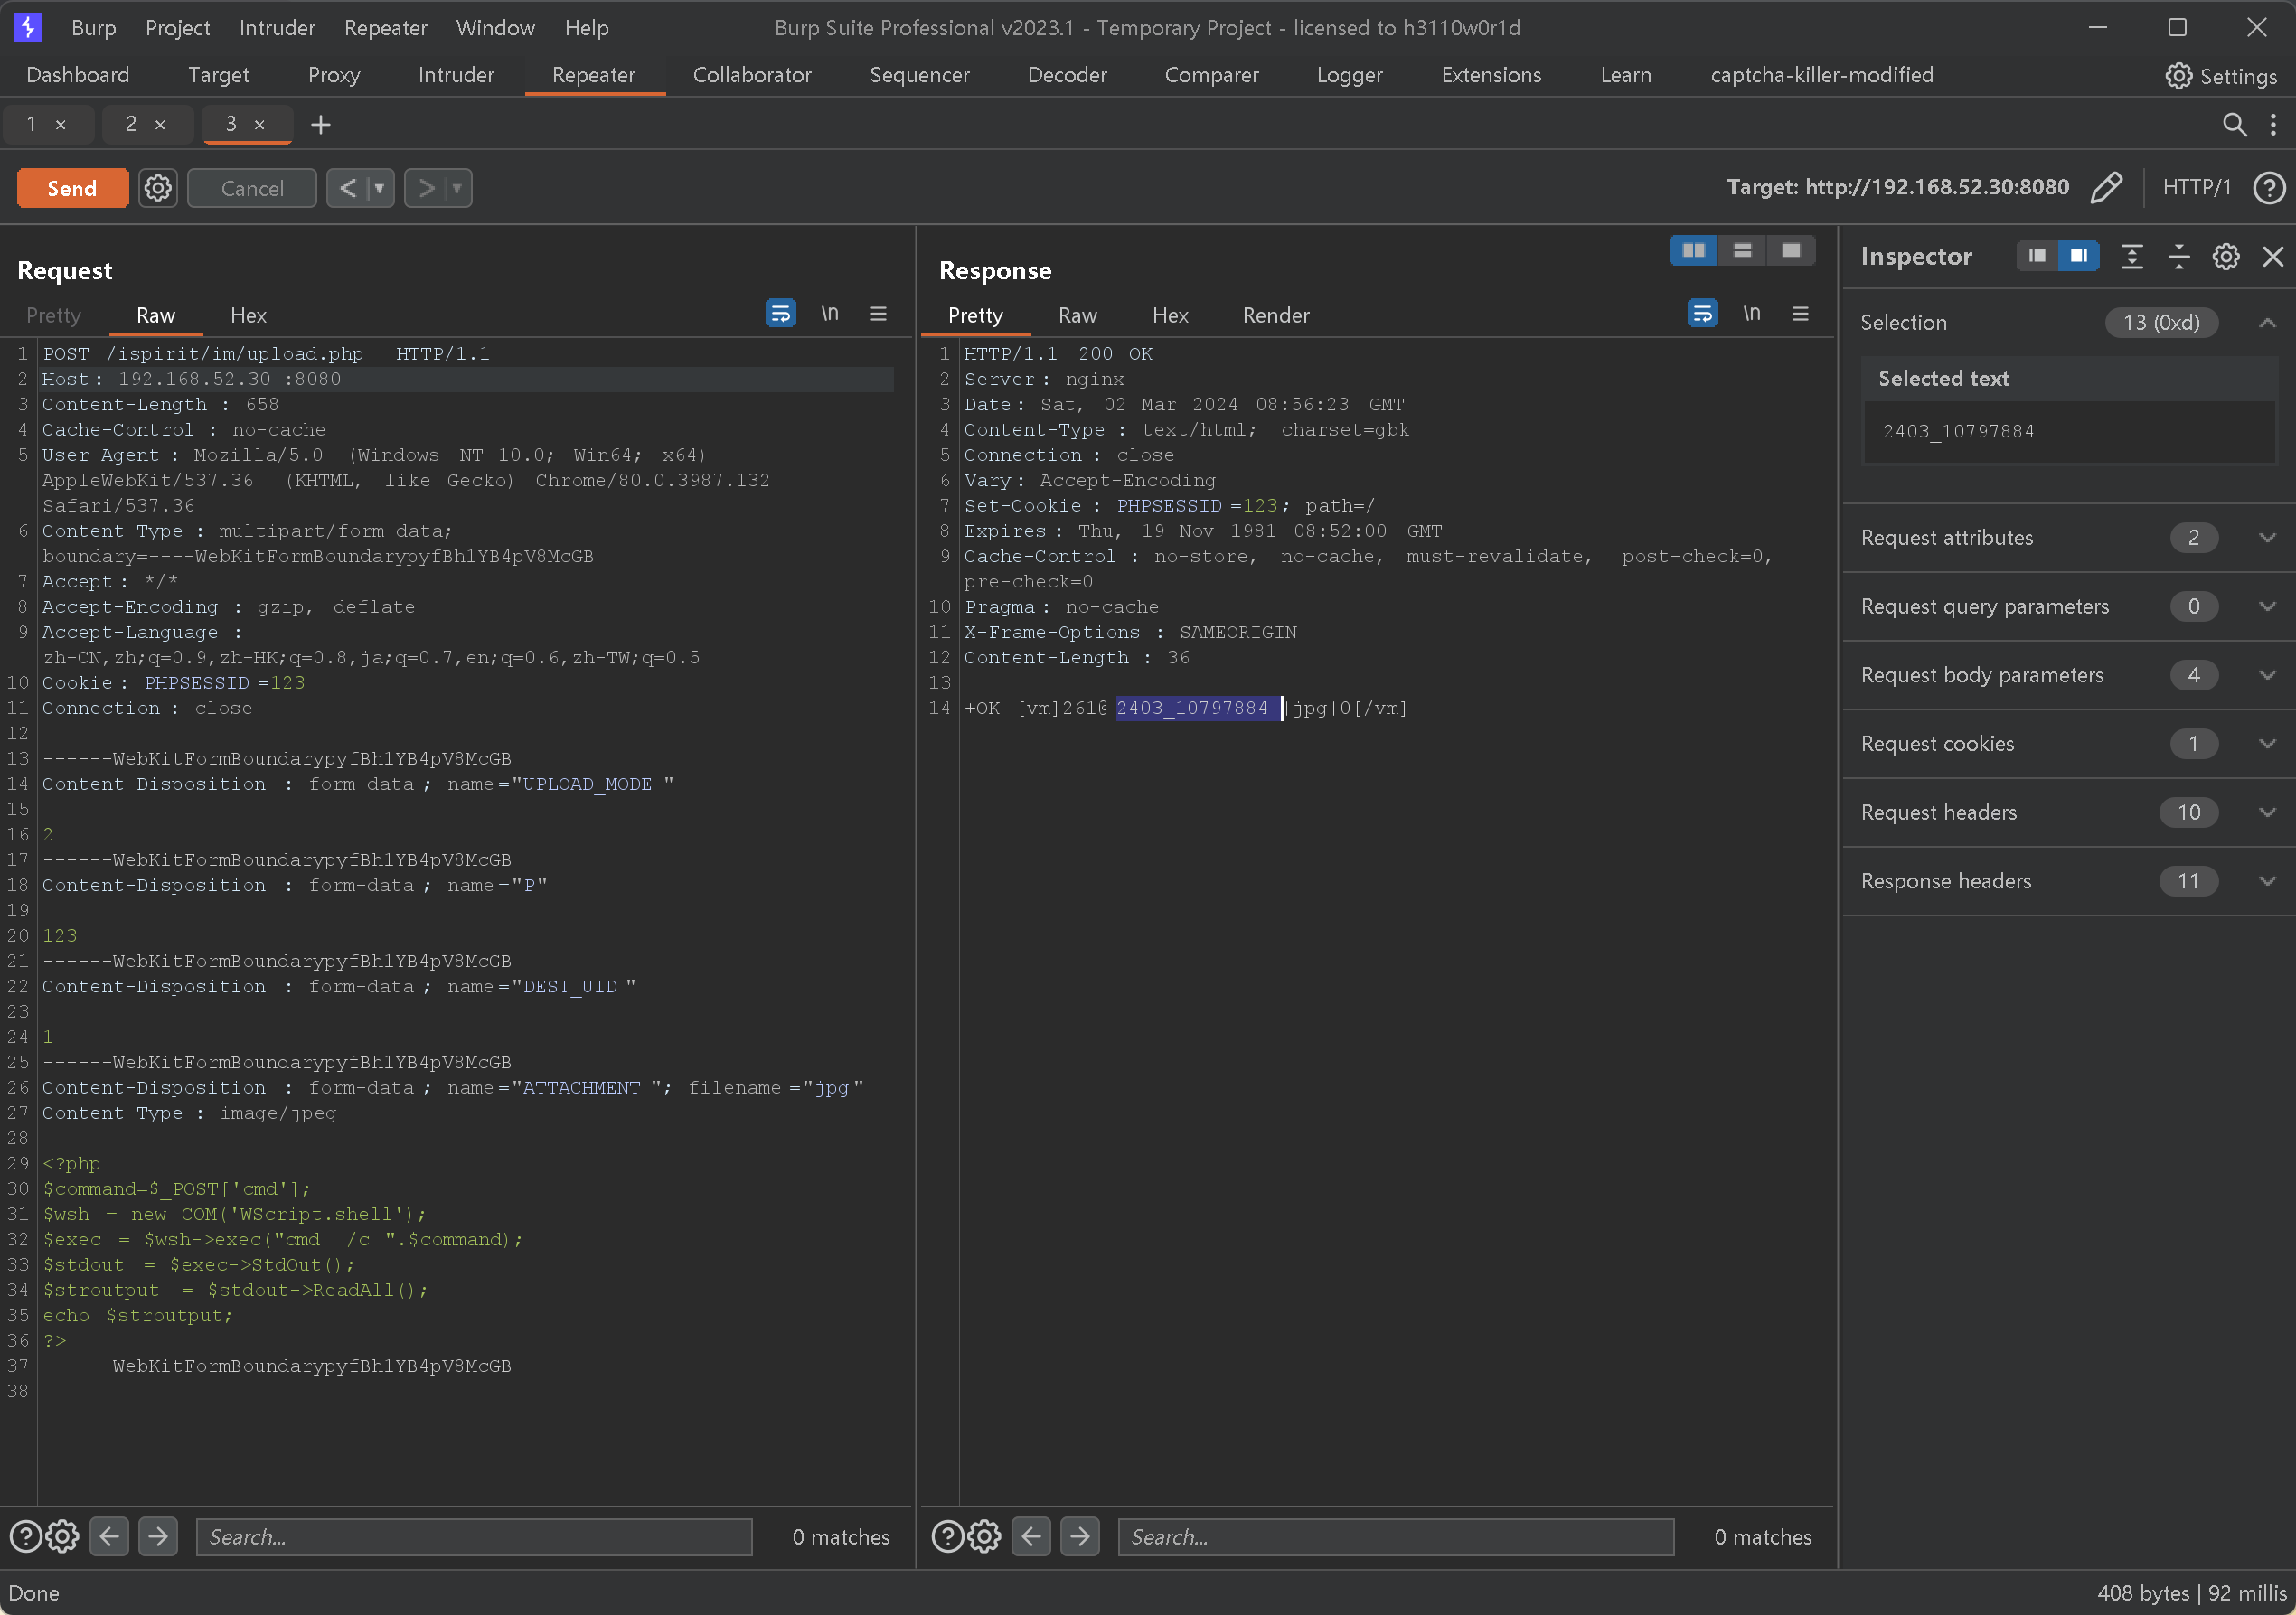This screenshot has height=1615, width=2296.
Task: Search Repeater tabs magnifier icon
Action: tap(2234, 124)
